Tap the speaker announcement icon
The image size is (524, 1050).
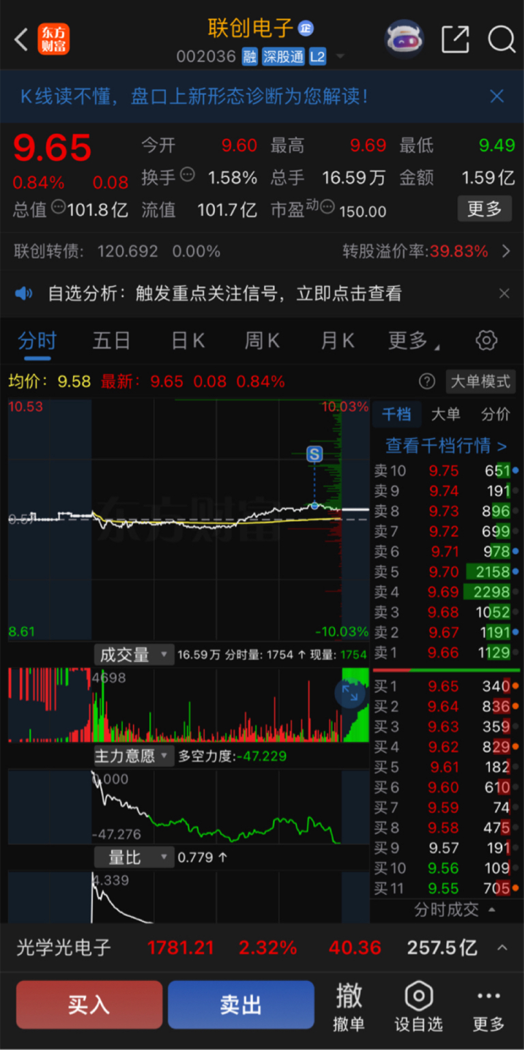click(x=25, y=294)
